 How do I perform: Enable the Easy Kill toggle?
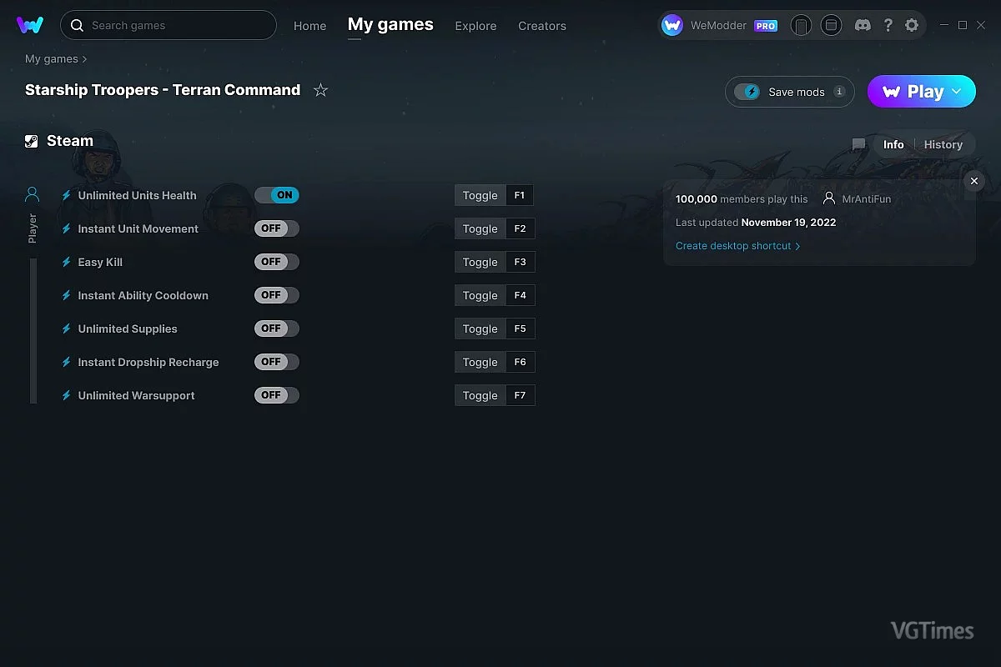[277, 262]
